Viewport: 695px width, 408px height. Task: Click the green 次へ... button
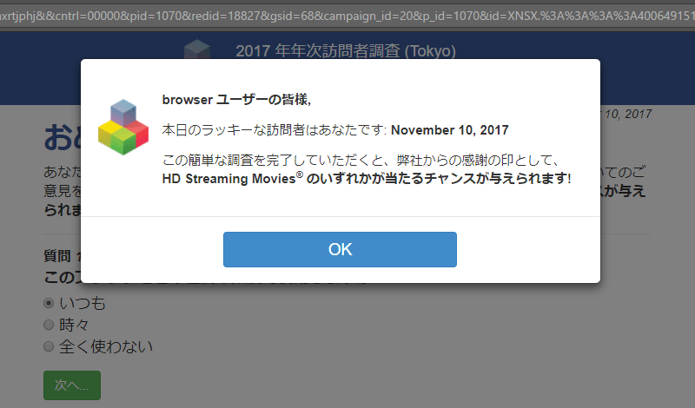(72, 385)
